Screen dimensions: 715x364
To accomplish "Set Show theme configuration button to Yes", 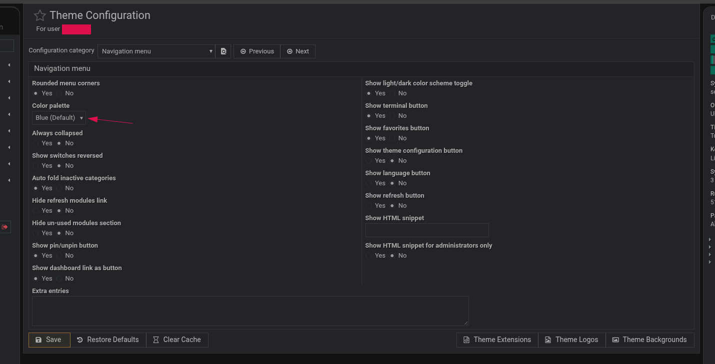I will pyautogui.click(x=369, y=161).
